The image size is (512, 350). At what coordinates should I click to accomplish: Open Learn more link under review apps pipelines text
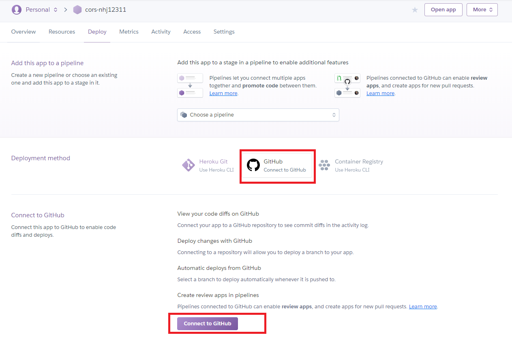380,93
